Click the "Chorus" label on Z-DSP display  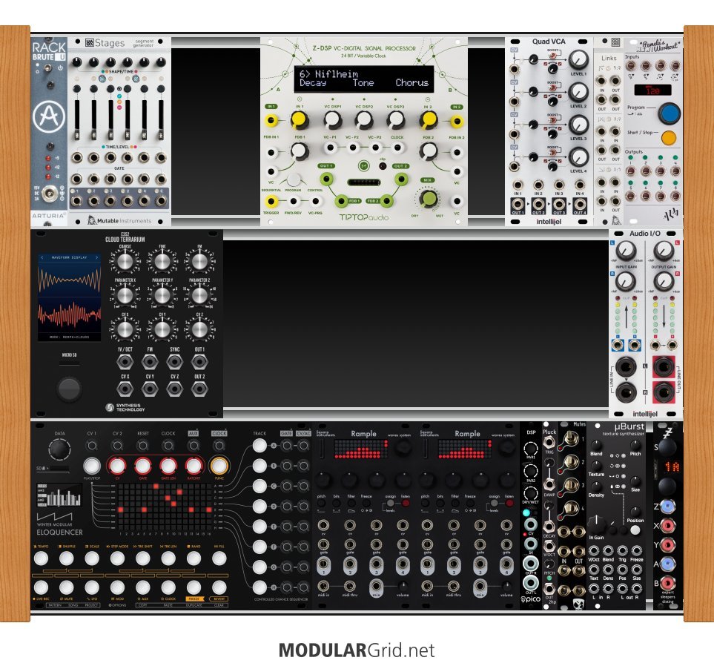411,83
